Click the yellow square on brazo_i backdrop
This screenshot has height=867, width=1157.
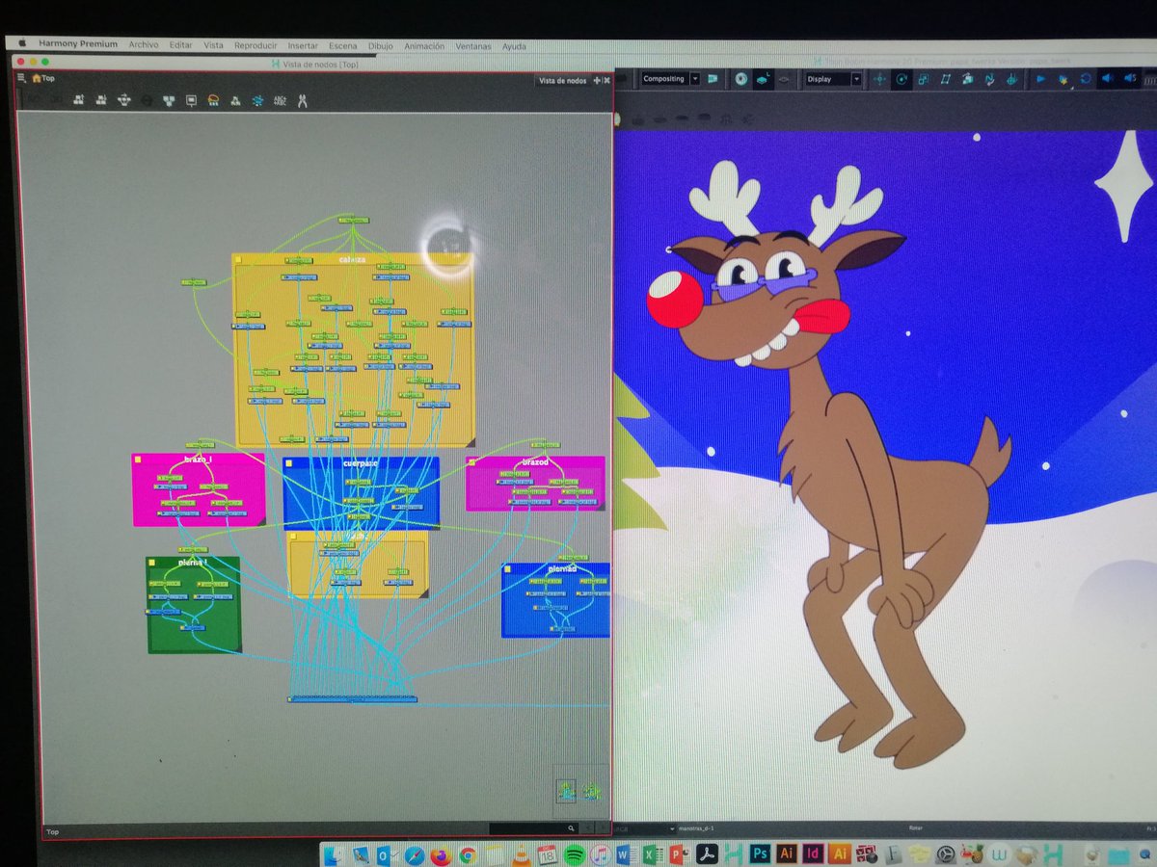(138, 460)
